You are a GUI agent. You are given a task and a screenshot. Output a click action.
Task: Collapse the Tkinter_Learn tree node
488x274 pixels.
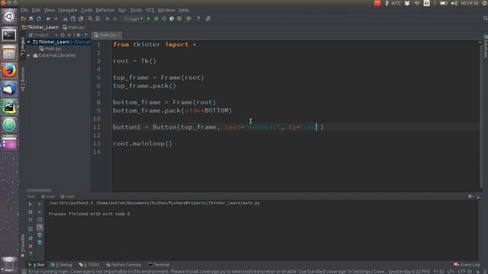(x=29, y=42)
